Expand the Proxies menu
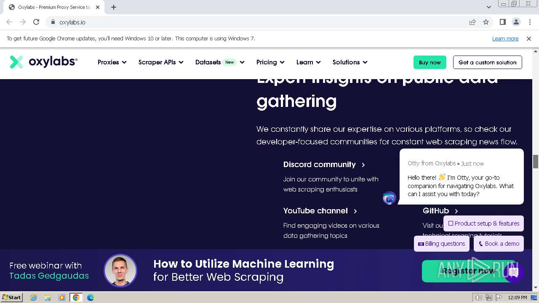The height and width of the screenshot is (303, 539). point(112,62)
